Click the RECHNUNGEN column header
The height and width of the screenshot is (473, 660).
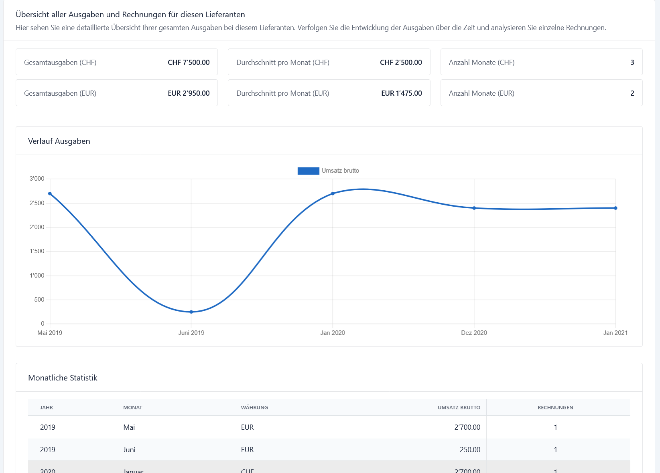555,408
